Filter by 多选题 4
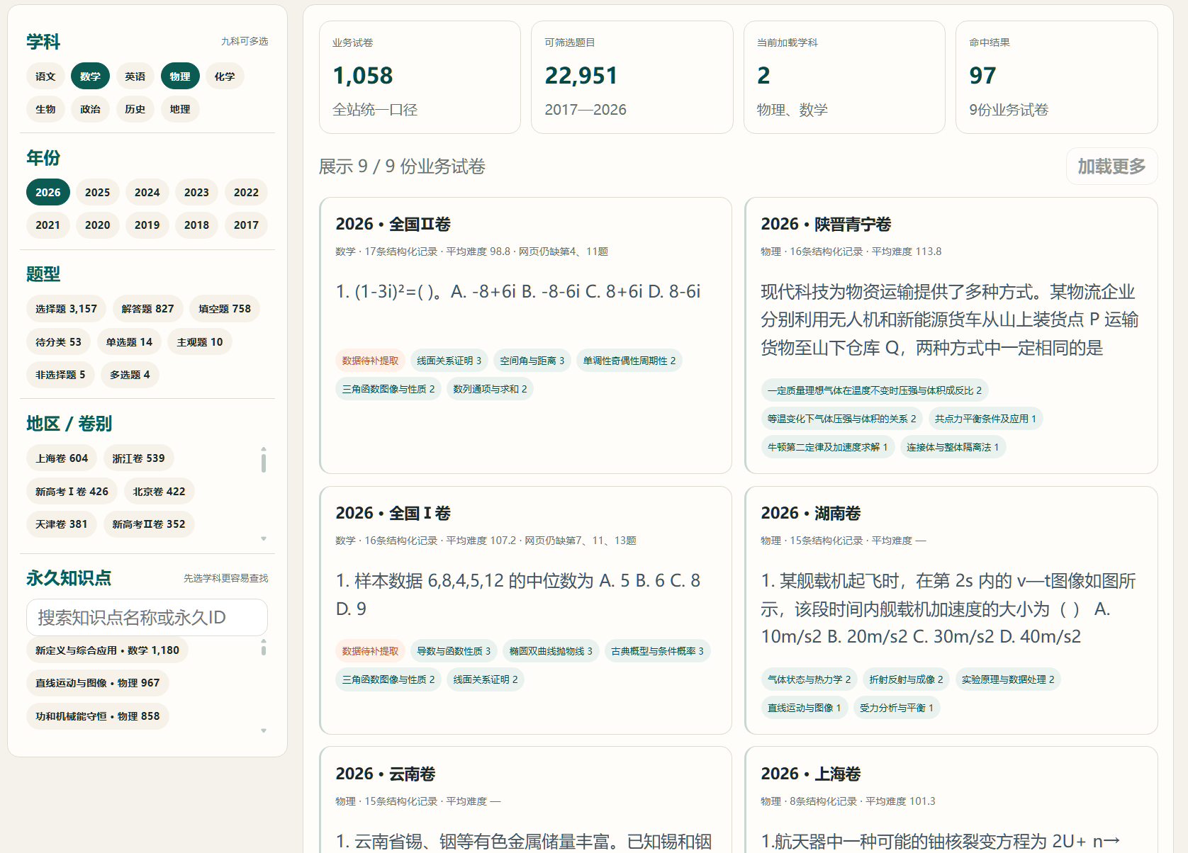The image size is (1188, 853). (130, 375)
